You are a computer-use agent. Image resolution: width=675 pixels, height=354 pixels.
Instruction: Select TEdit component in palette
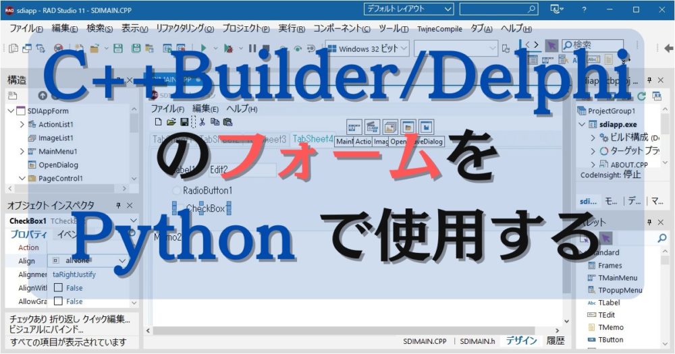pos(606,315)
